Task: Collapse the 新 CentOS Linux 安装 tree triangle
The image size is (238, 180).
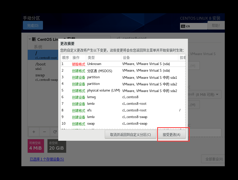Action: [x=30, y=39]
